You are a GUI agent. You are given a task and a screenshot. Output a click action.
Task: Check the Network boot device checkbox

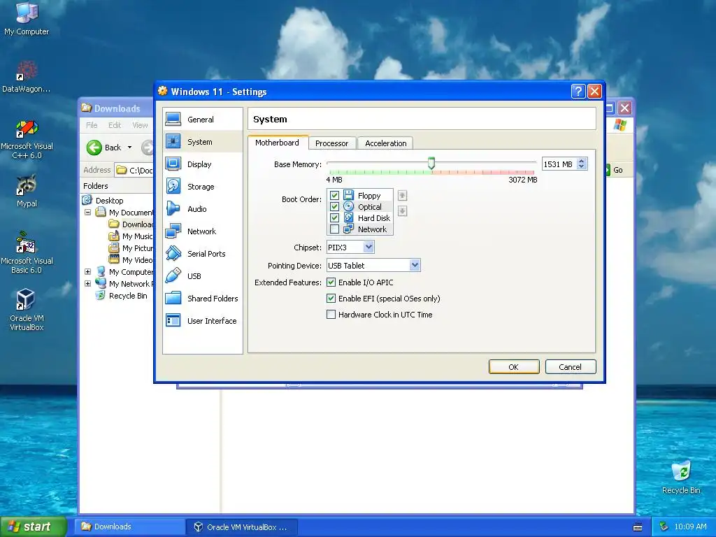tap(334, 229)
